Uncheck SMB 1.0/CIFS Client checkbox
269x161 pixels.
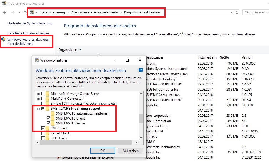tap(49, 118)
